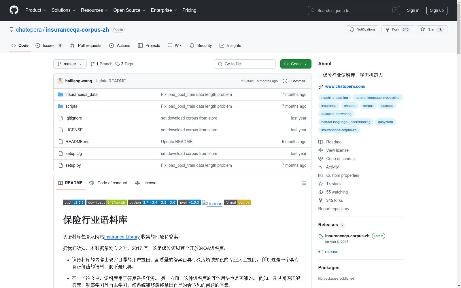Click the pypi v2.5.3 badge first

pos(74,202)
